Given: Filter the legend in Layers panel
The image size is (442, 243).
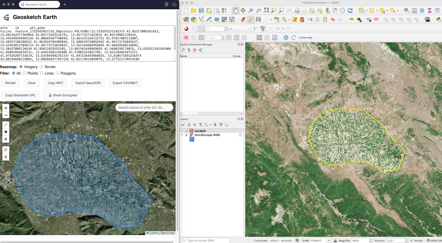Looking at the screenshot, I should (x=200, y=125).
